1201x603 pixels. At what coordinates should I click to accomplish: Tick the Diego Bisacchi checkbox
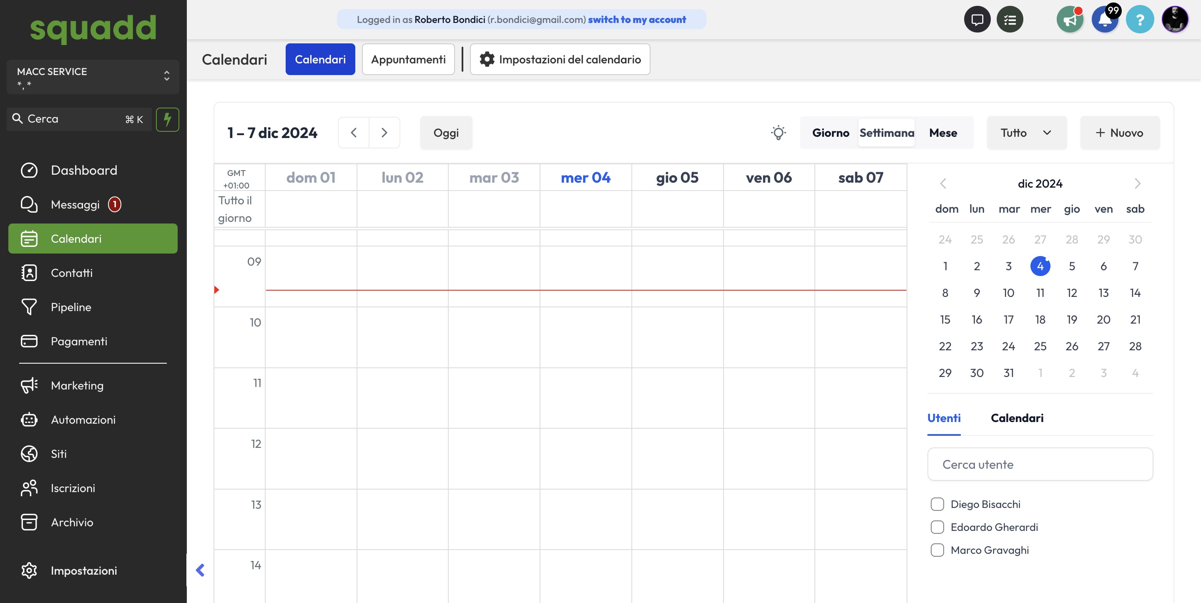pos(937,504)
